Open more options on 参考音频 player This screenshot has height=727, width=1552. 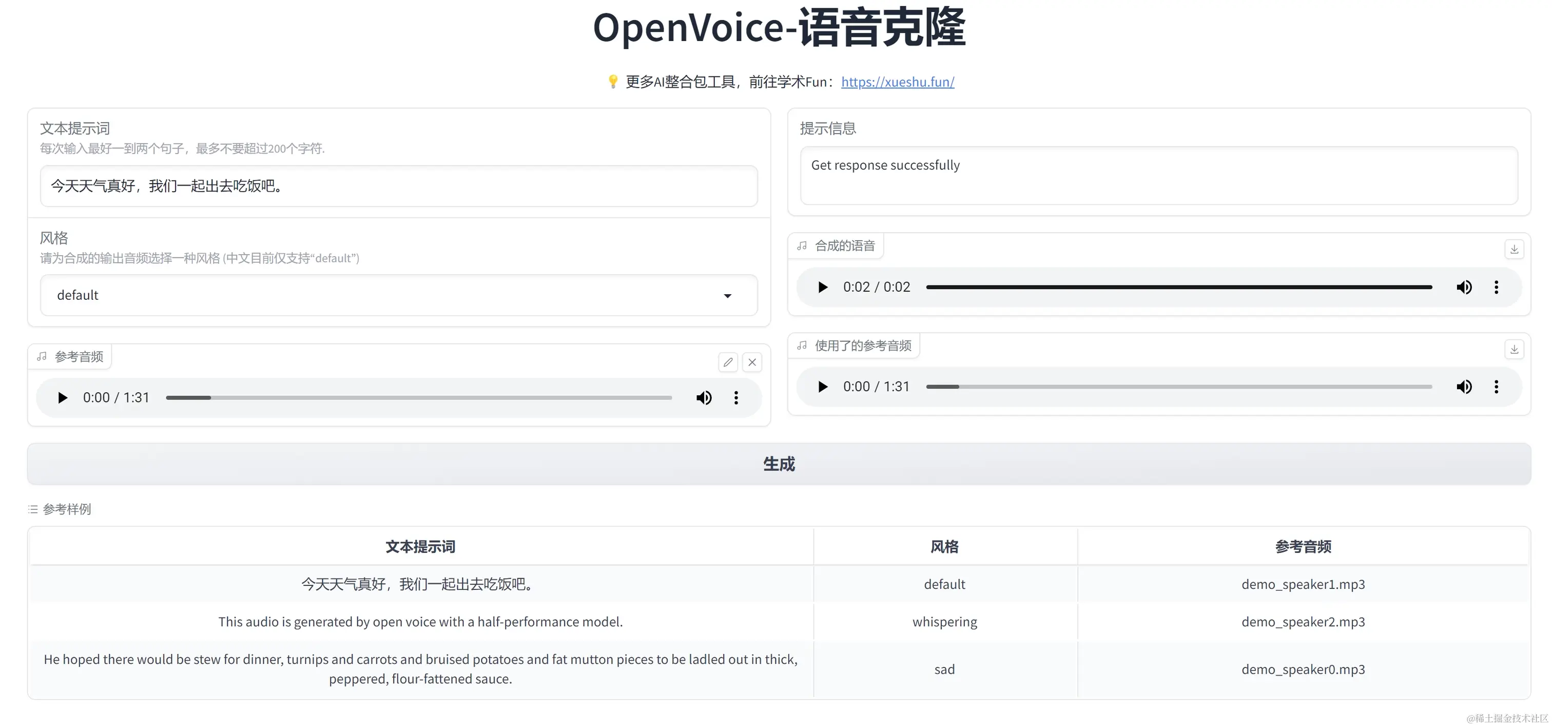click(735, 398)
